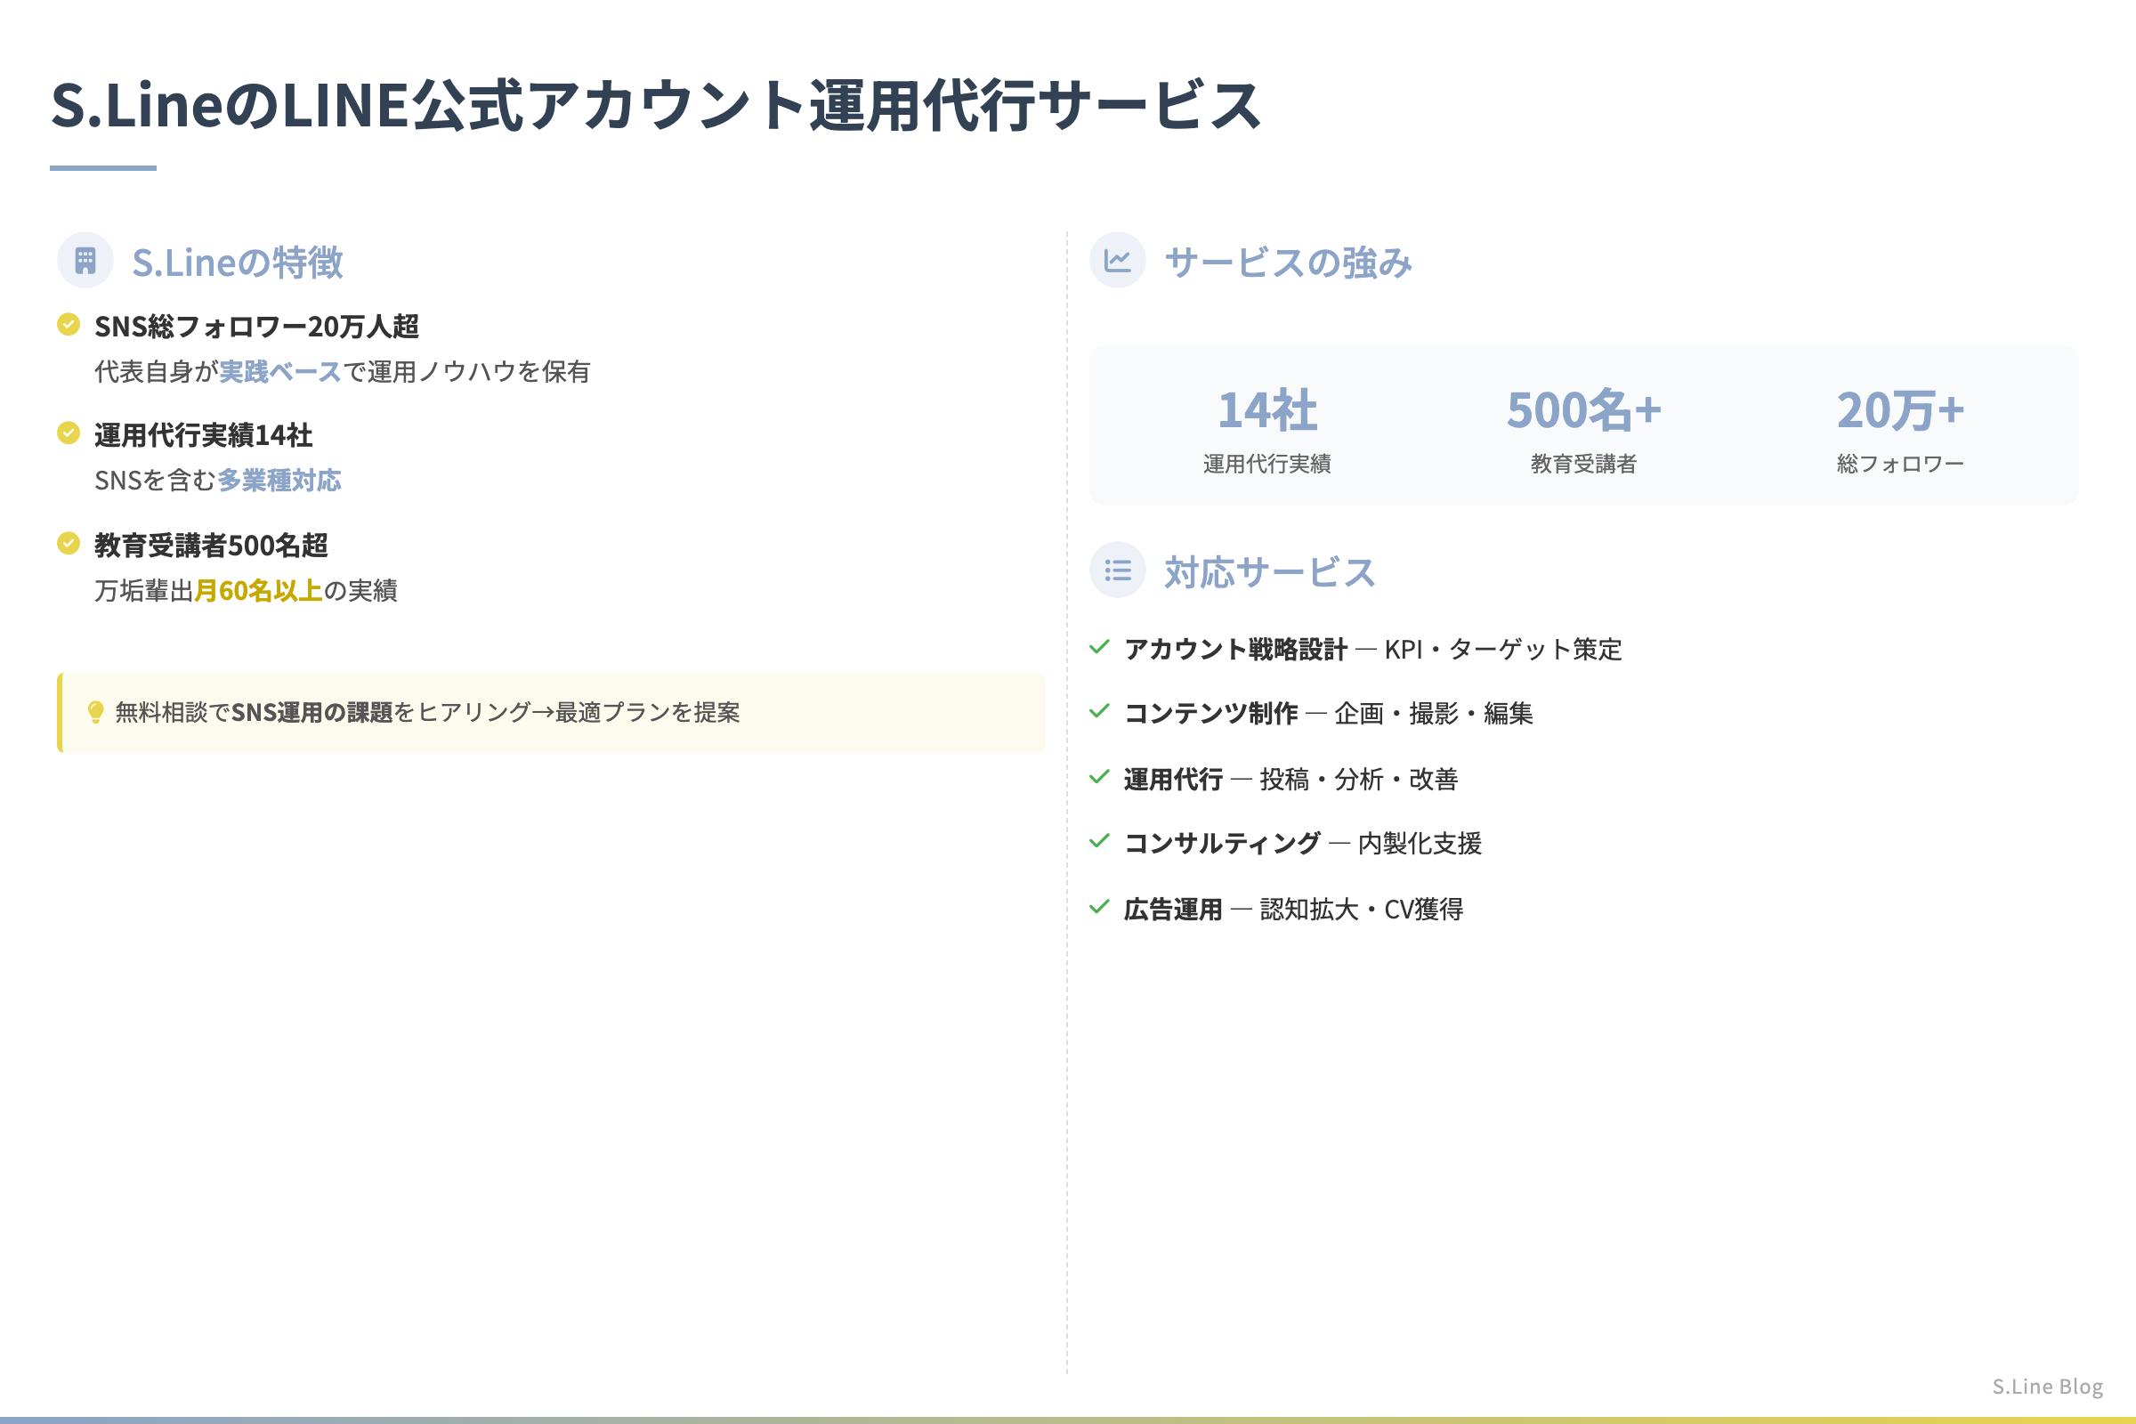2136x1424 pixels.
Task: Click the large 500名+ statistic
Action: [x=1584, y=409]
